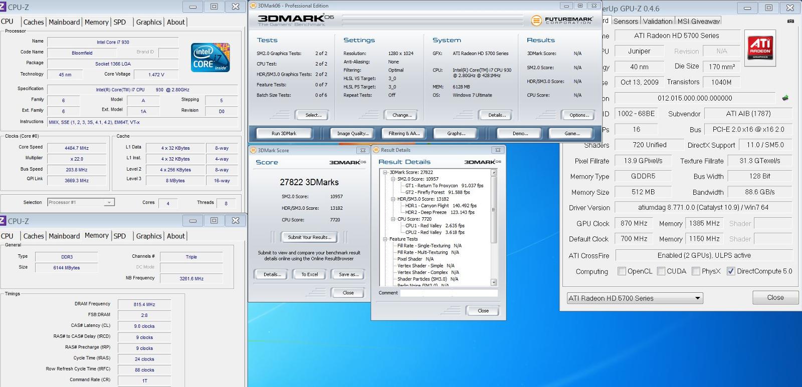Collapse the SM2.0 Score: 10957 node

[x=393, y=179]
